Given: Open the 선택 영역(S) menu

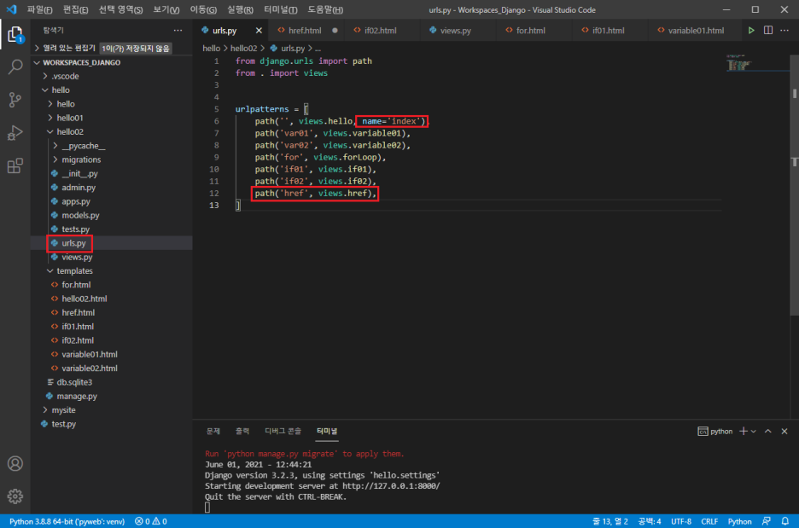Looking at the screenshot, I should click(120, 9).
